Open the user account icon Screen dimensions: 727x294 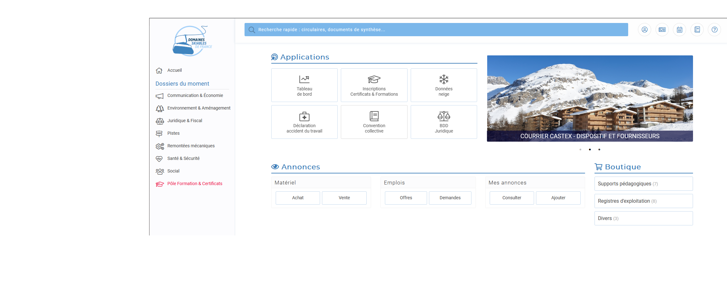point(644,30)
